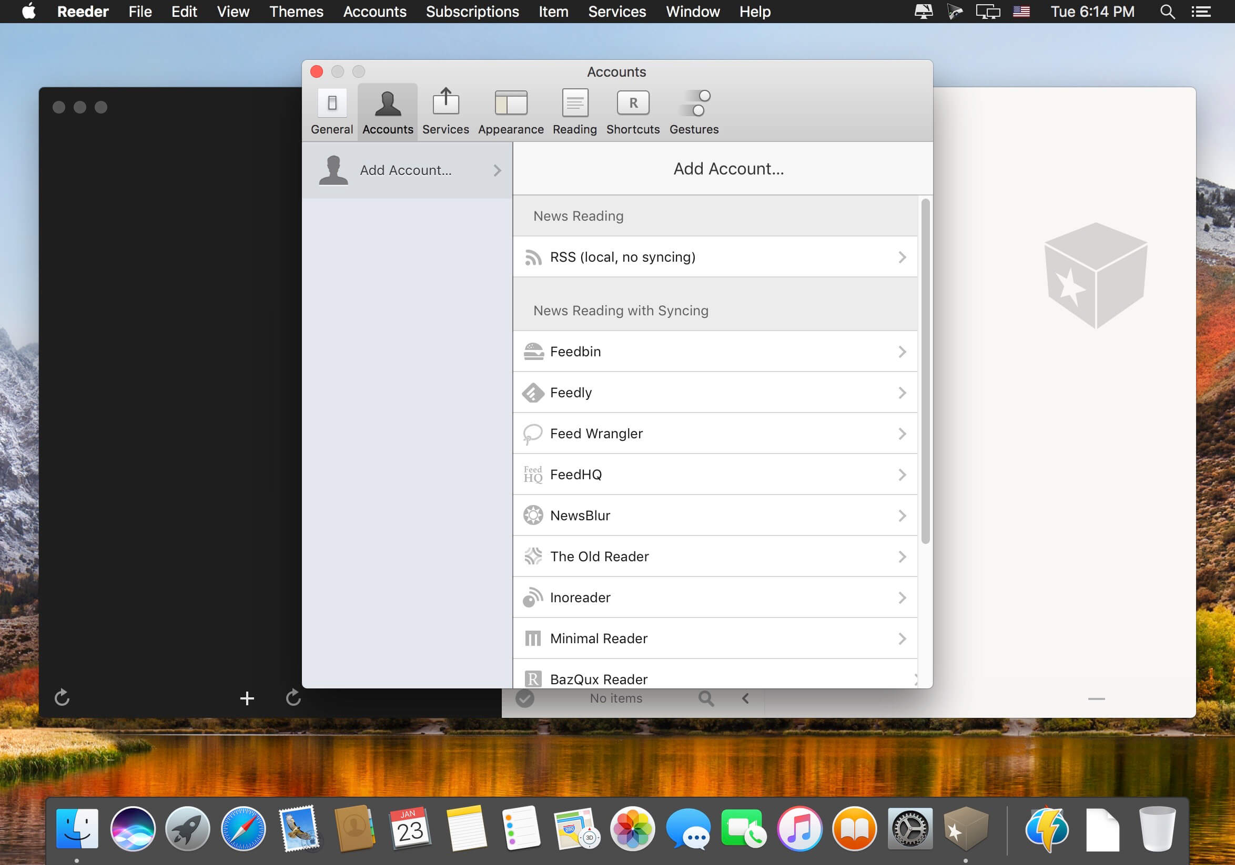Click the Feed Wrangler lasso icon
The image size is (1235, 865).
click(x=532, y=434)
